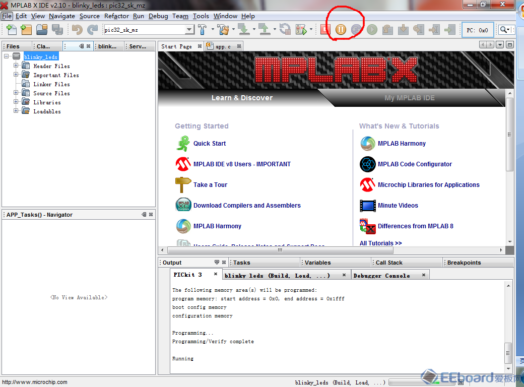Select the Linker Files tree item
Screen dimensions: 524x387
coord(51,84)
